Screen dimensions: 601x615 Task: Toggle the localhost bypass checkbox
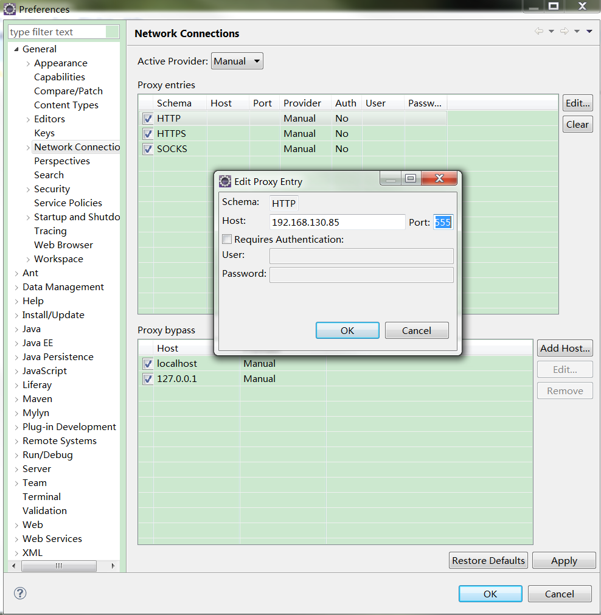[x=147, y=364]
